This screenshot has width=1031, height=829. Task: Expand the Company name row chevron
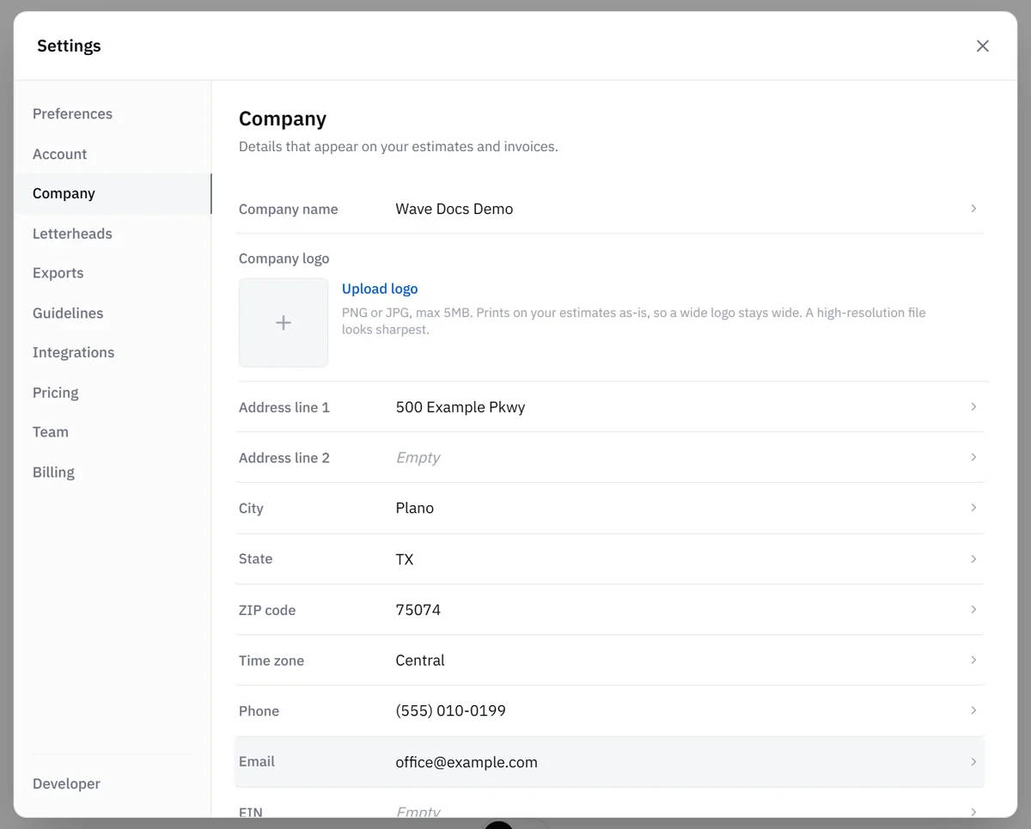coord(973,209)
